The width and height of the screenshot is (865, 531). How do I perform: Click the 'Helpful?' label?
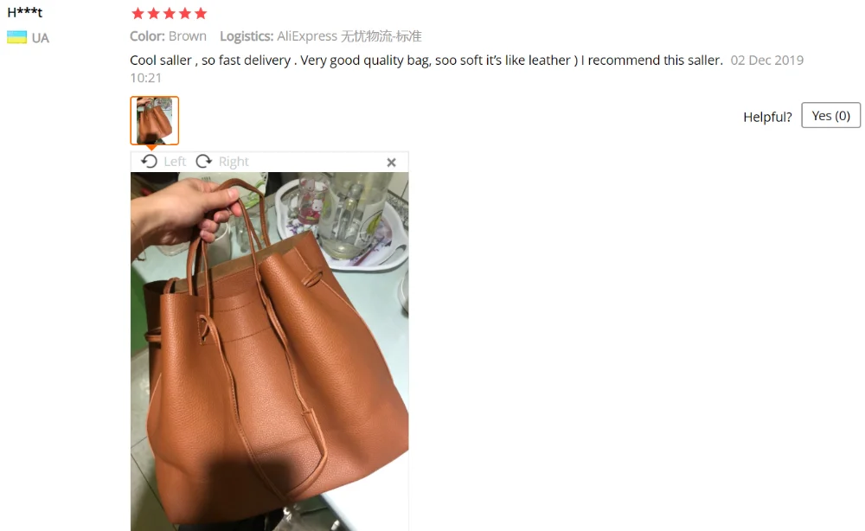tap(767, 117)
